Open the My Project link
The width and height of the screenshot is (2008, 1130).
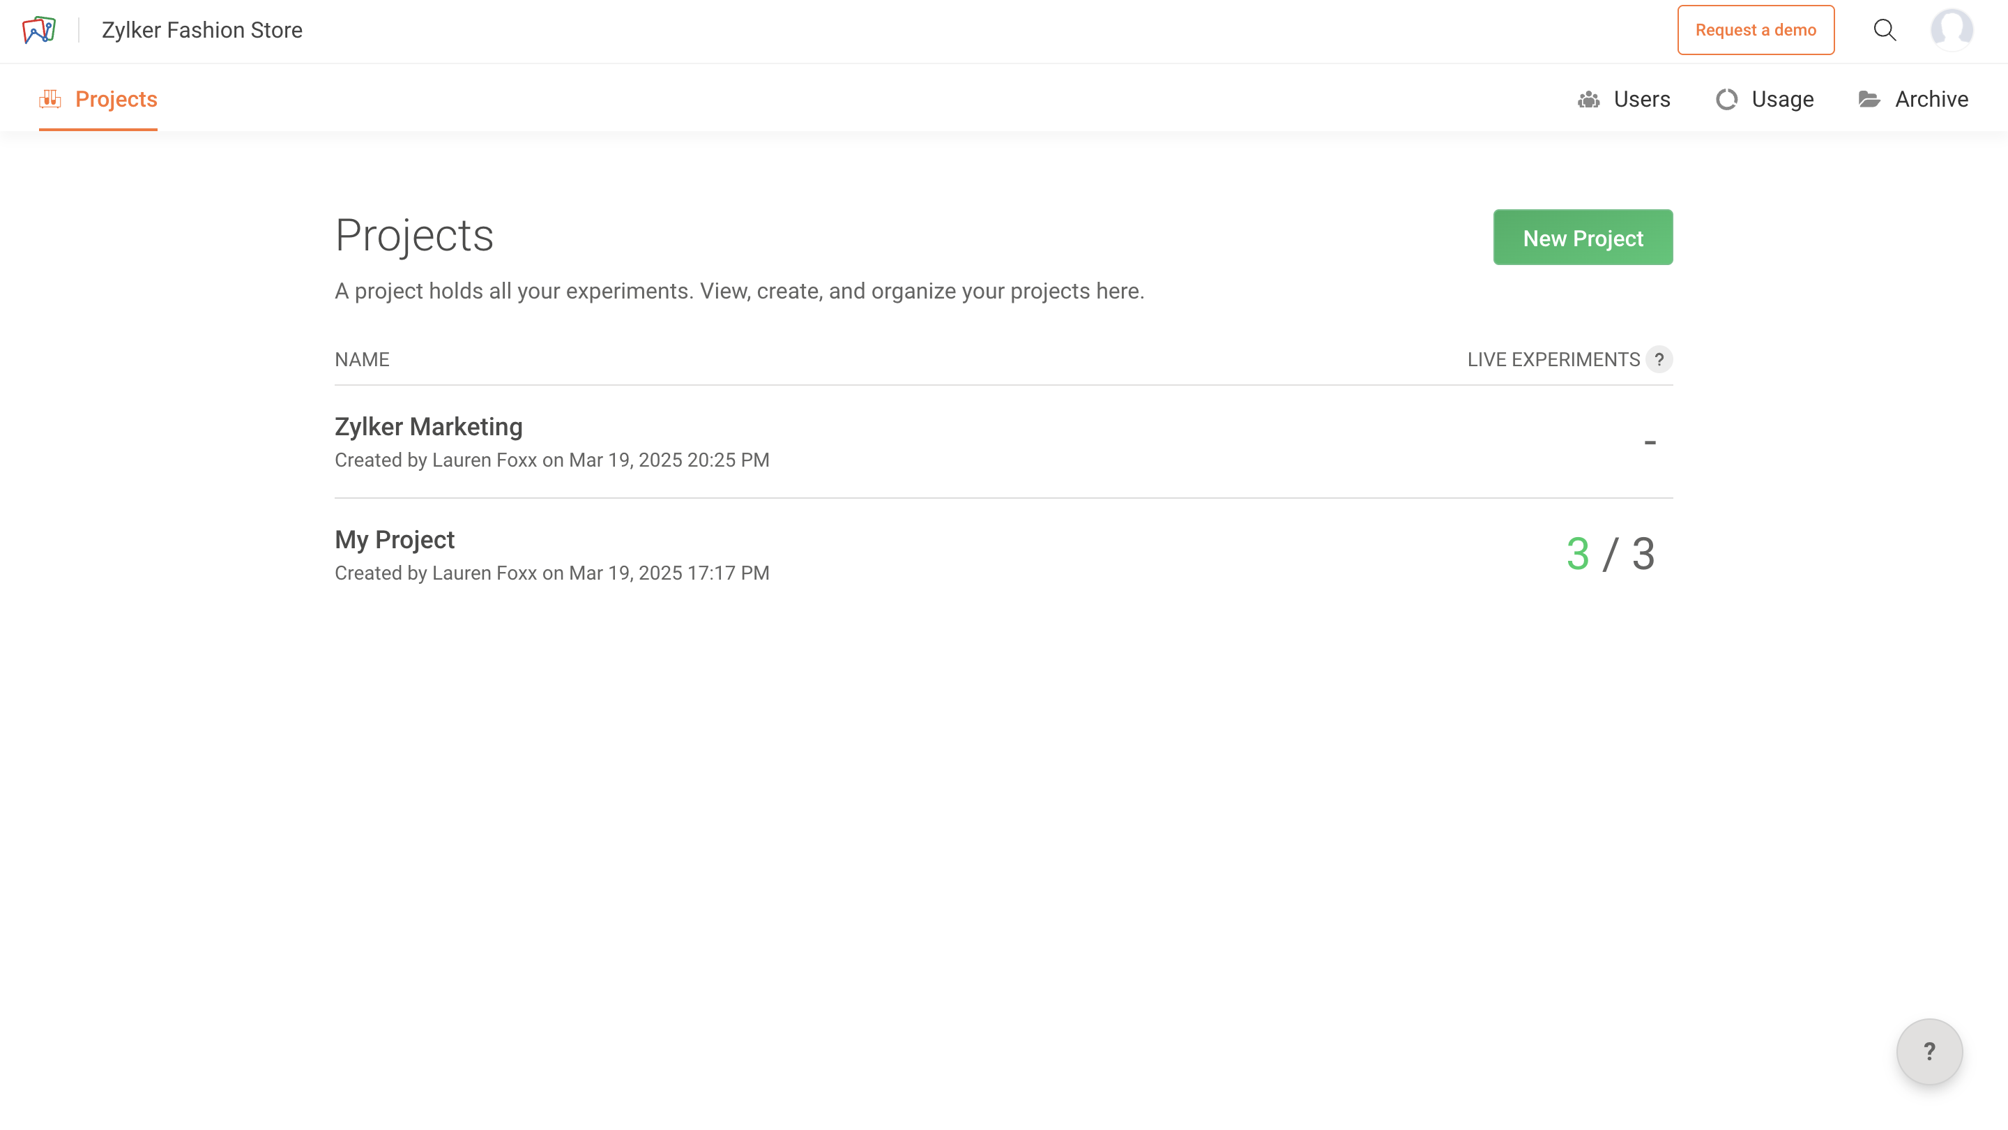click(395, 540)
